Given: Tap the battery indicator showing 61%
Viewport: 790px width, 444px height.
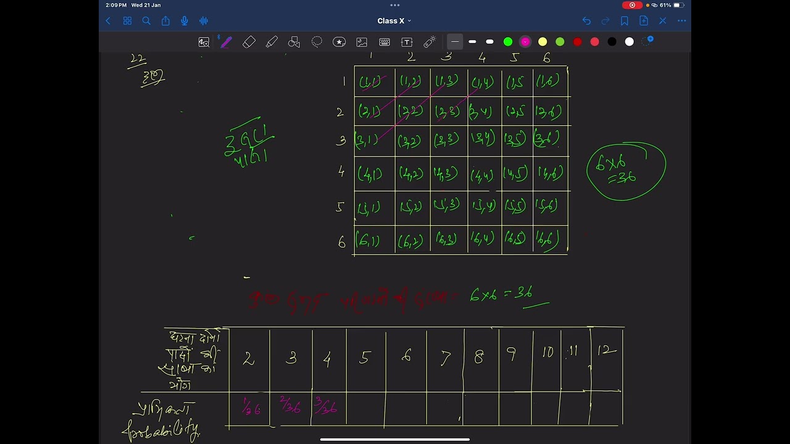Looking at the screenshot, I should (x=672, y=5).
